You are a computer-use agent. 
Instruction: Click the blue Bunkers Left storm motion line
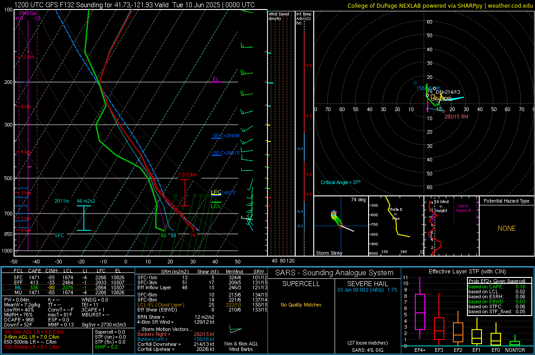click(175, 339)
